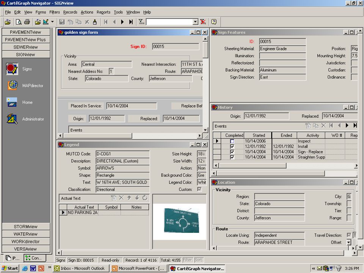Open Signs in the SIGNview sidebar

(12, 69)
